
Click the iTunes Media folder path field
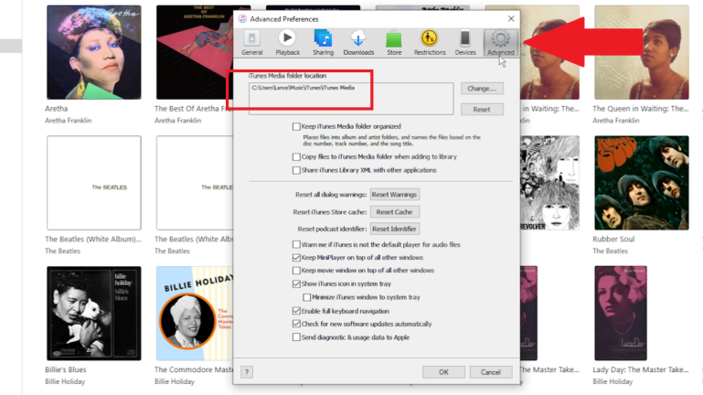(351, 99)
